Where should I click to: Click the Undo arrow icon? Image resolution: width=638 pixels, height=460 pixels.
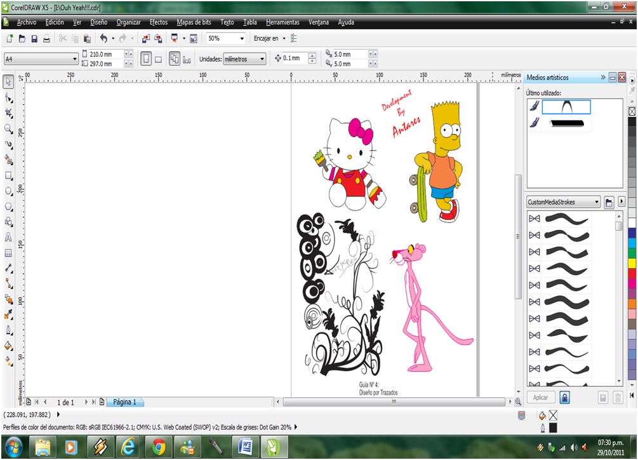pos(103,38)
